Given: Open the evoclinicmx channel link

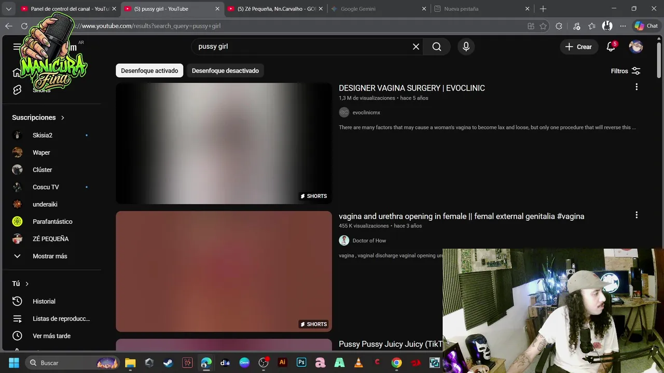Looking at the screenshot, I should click(x=366, y=112).
